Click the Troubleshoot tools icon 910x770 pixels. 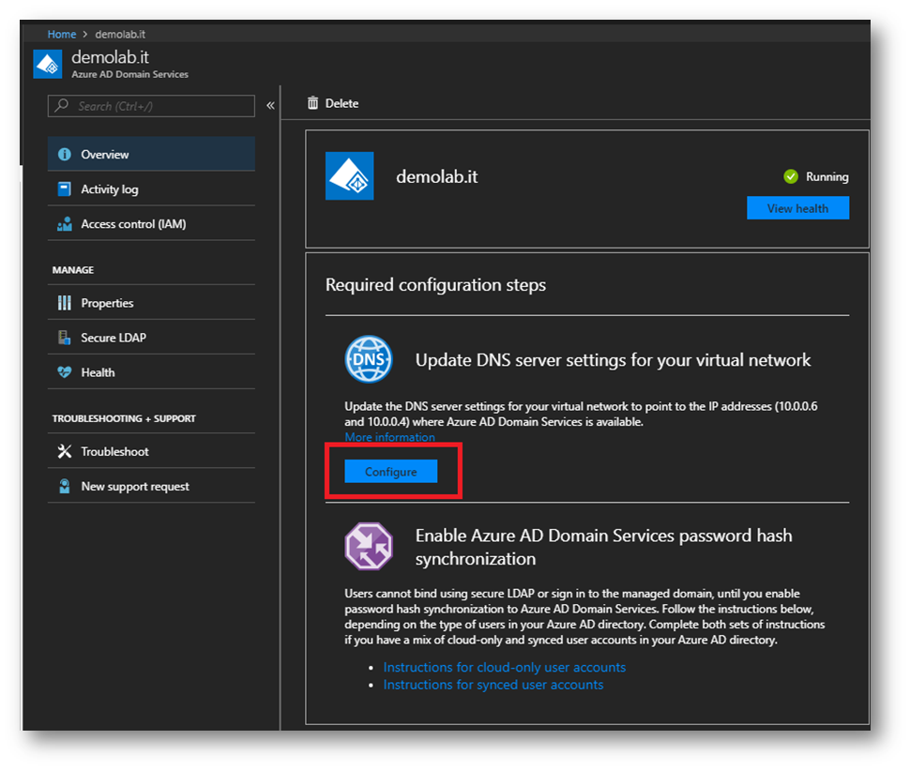65,451
